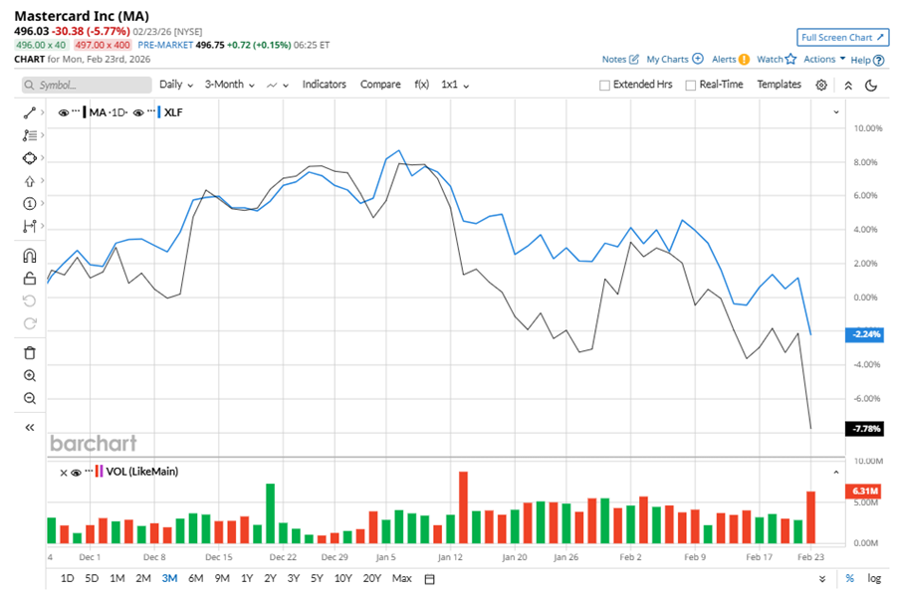Click the Full Screen Chart button
Viewport: 898px width, 598px height.
842,37
